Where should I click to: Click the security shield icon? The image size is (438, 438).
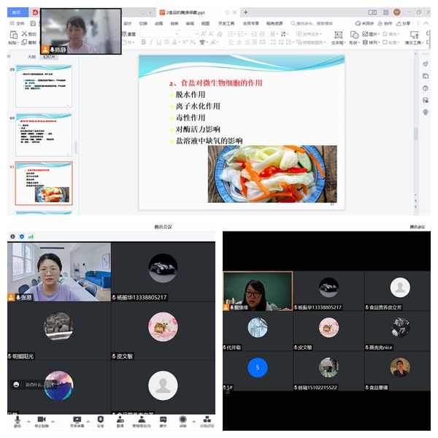100,420
